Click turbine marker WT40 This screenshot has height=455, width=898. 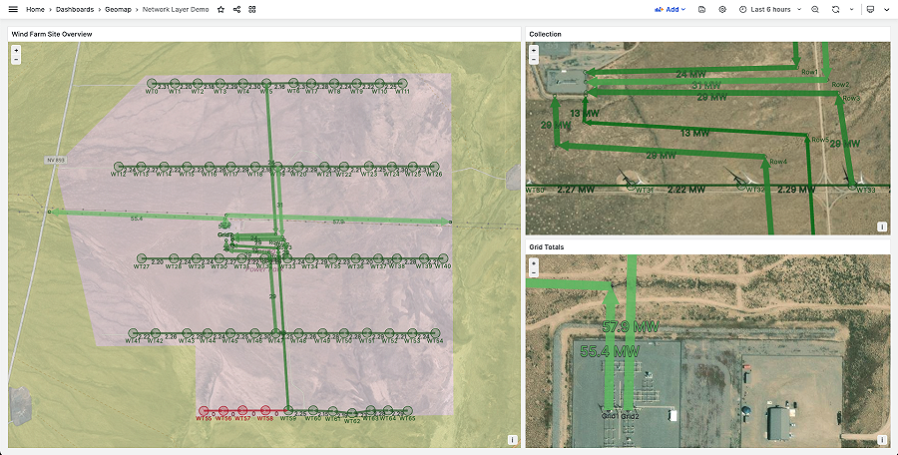443,259
